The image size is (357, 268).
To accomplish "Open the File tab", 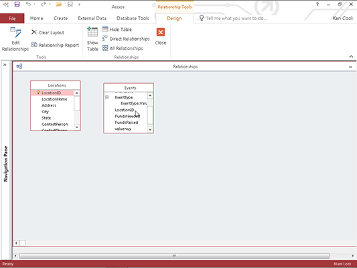I will tap(12, 19).
